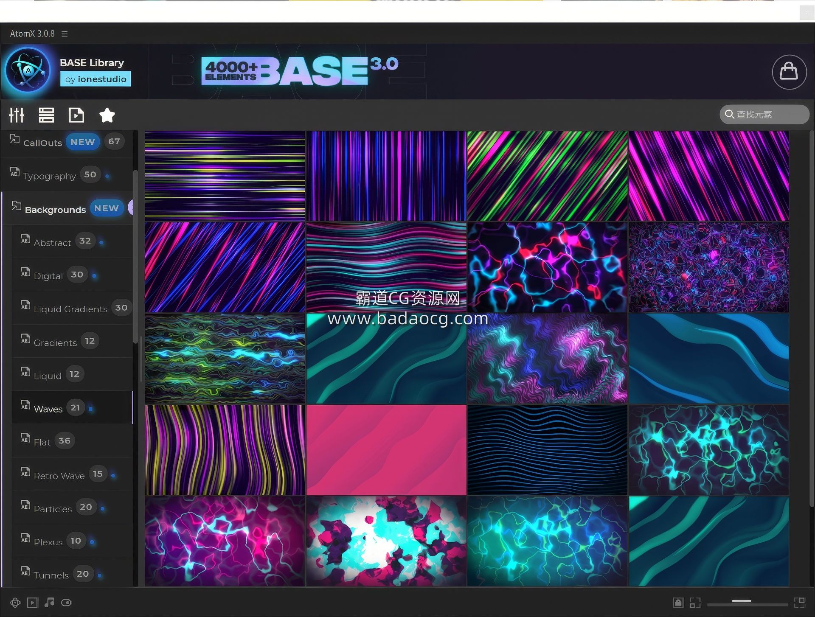
Task: Select the pink and teal horizontal waves thumbnail
Action: click(x=386, y=267)
